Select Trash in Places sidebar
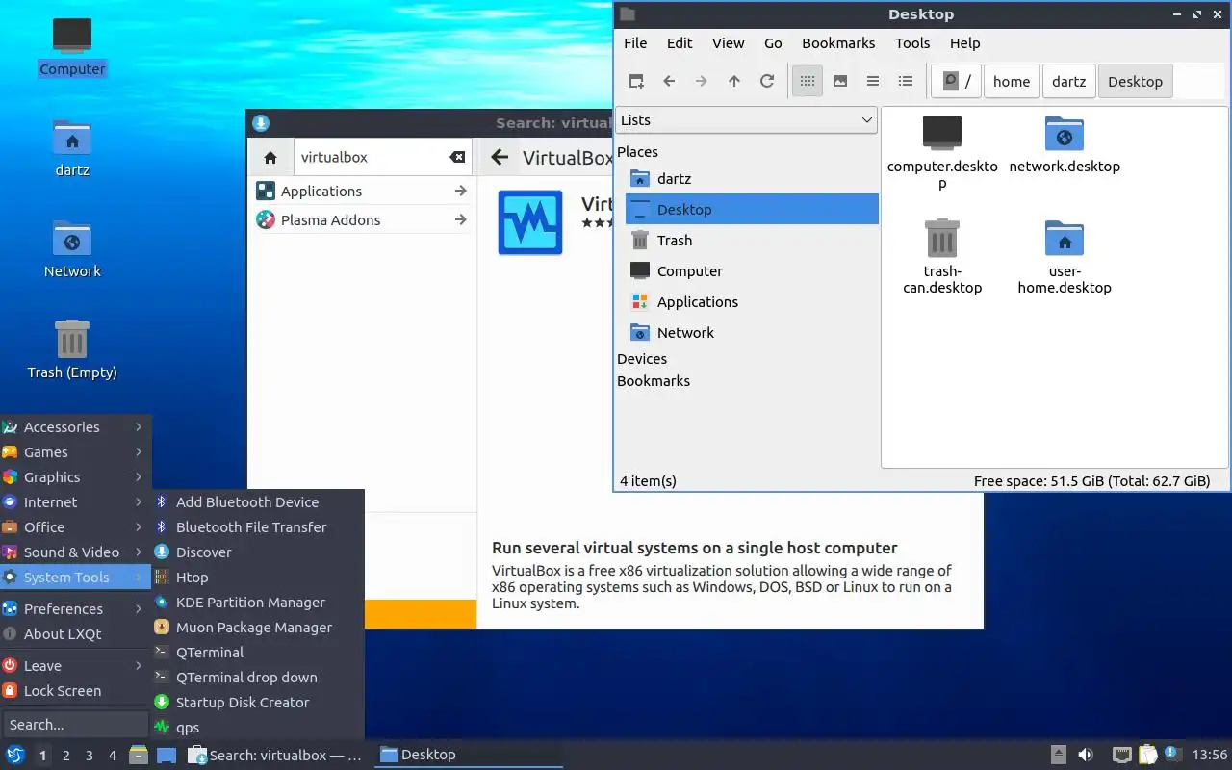 pos(752,241)
